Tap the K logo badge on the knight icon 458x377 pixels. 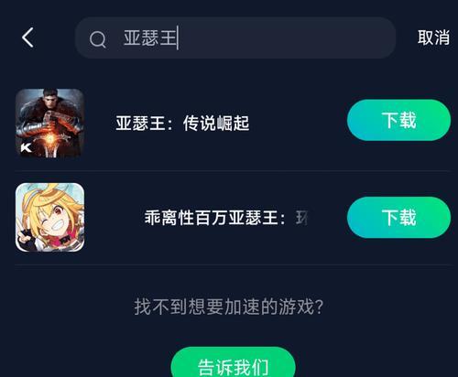click(x=27, y=148)
